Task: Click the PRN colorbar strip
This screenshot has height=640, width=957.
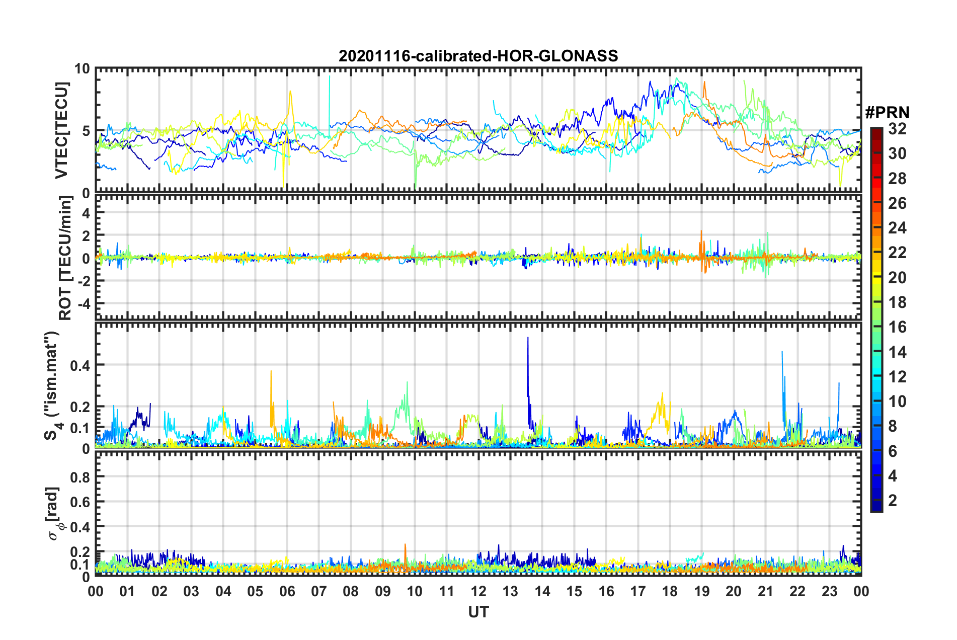Action: coord(876,319)
